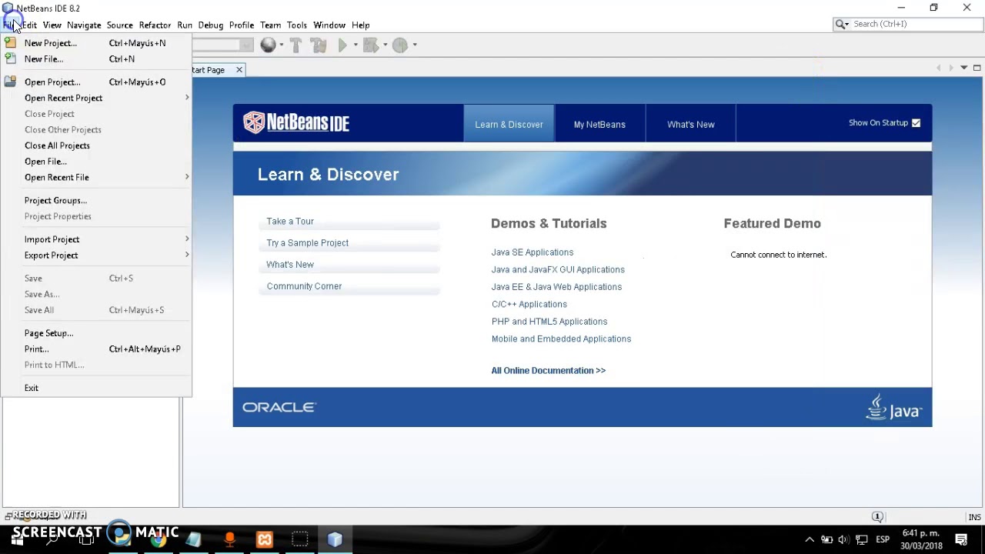Click the New File icon in File menu
The width and height of the screenshot is (985, 554).
10,58
